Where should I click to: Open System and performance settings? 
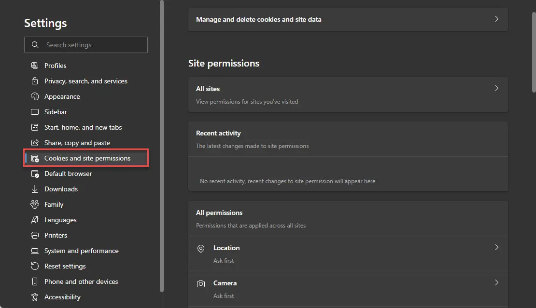tap(86, 251)
